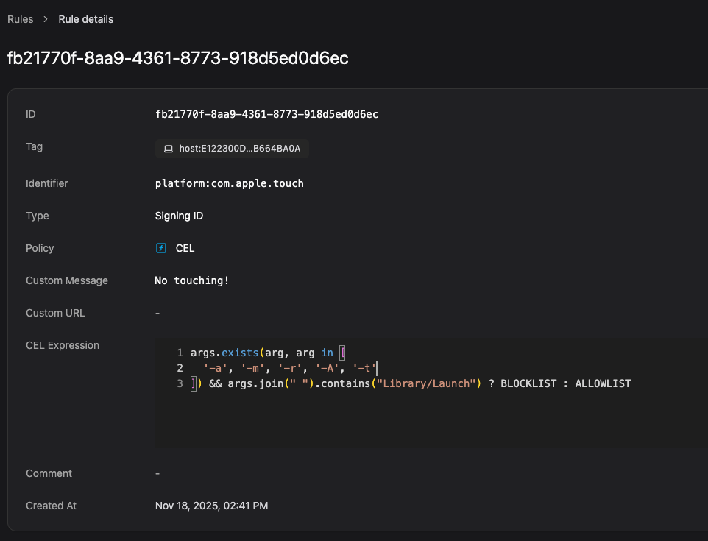Image resolution: width=708 pixels, height=541 pixels.
Task: Click the laptop icon in host tag
Action: pos(168,149)
